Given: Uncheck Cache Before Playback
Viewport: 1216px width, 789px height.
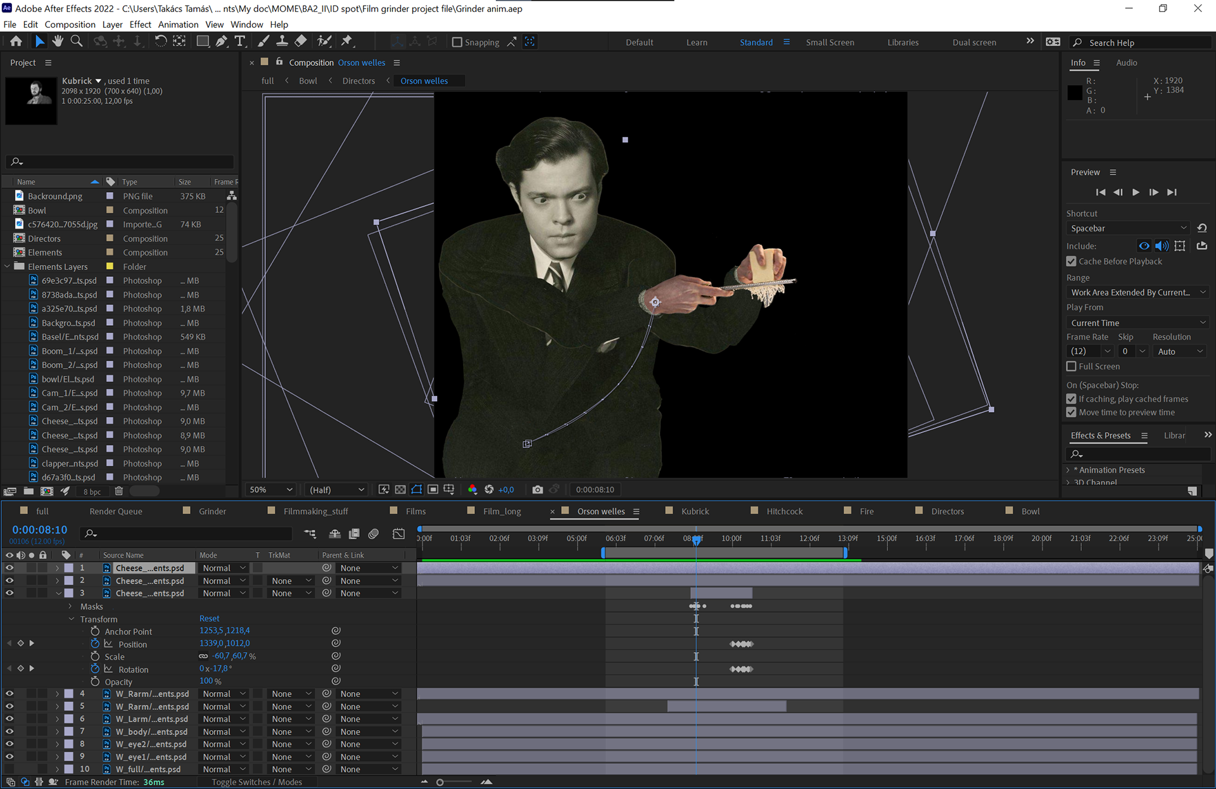Looking at the screenshot, I should [x=1072, y=261].
